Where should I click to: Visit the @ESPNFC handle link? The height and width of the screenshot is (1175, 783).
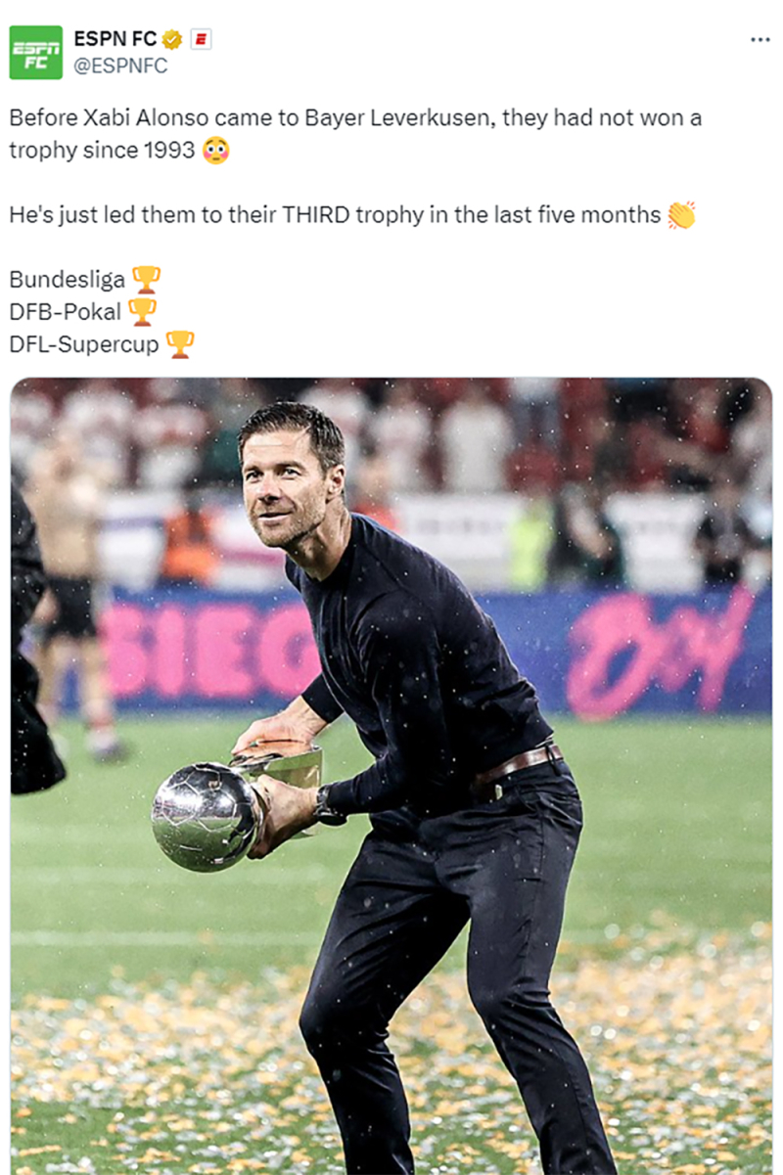(x=120, y=66)
